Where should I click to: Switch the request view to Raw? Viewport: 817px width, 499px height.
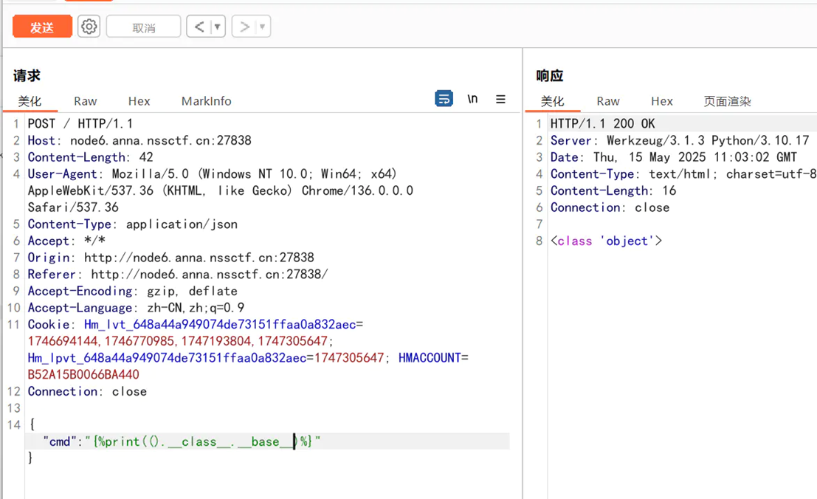pyautogui.click(x=84, y=101)
